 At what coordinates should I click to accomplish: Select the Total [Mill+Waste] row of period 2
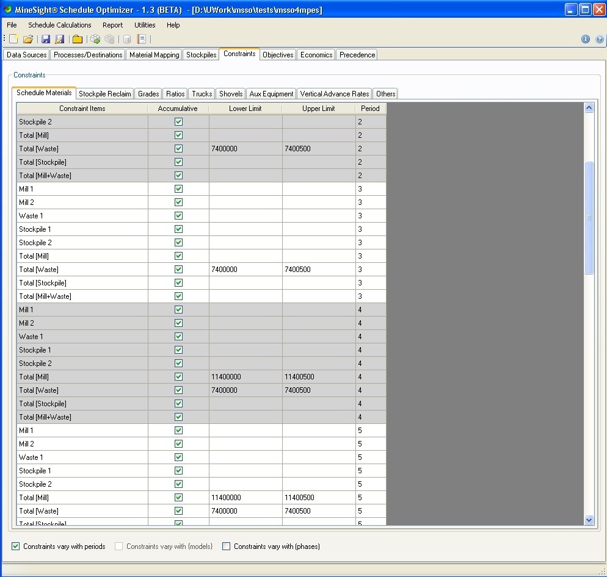point(202,176)
